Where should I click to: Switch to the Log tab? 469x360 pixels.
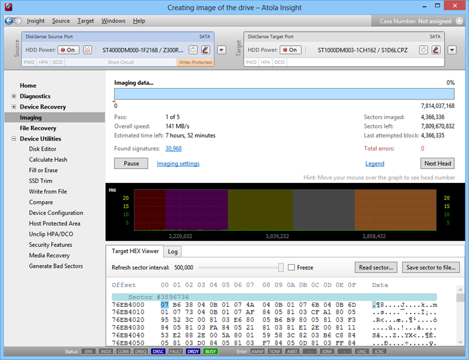click(x=173, y=251)
